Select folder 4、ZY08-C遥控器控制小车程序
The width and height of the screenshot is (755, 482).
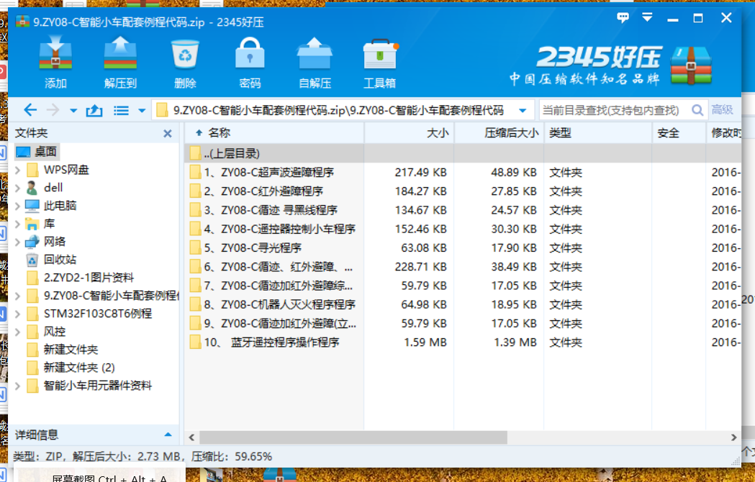(x=463, y=229)
